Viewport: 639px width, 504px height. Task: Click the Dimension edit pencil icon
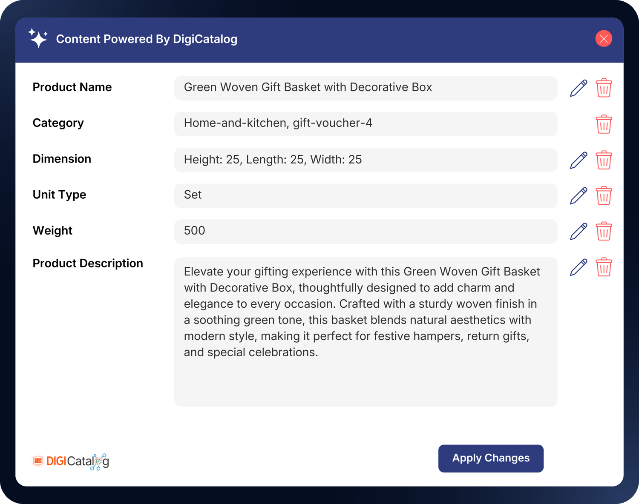click(x=578, y=160)
